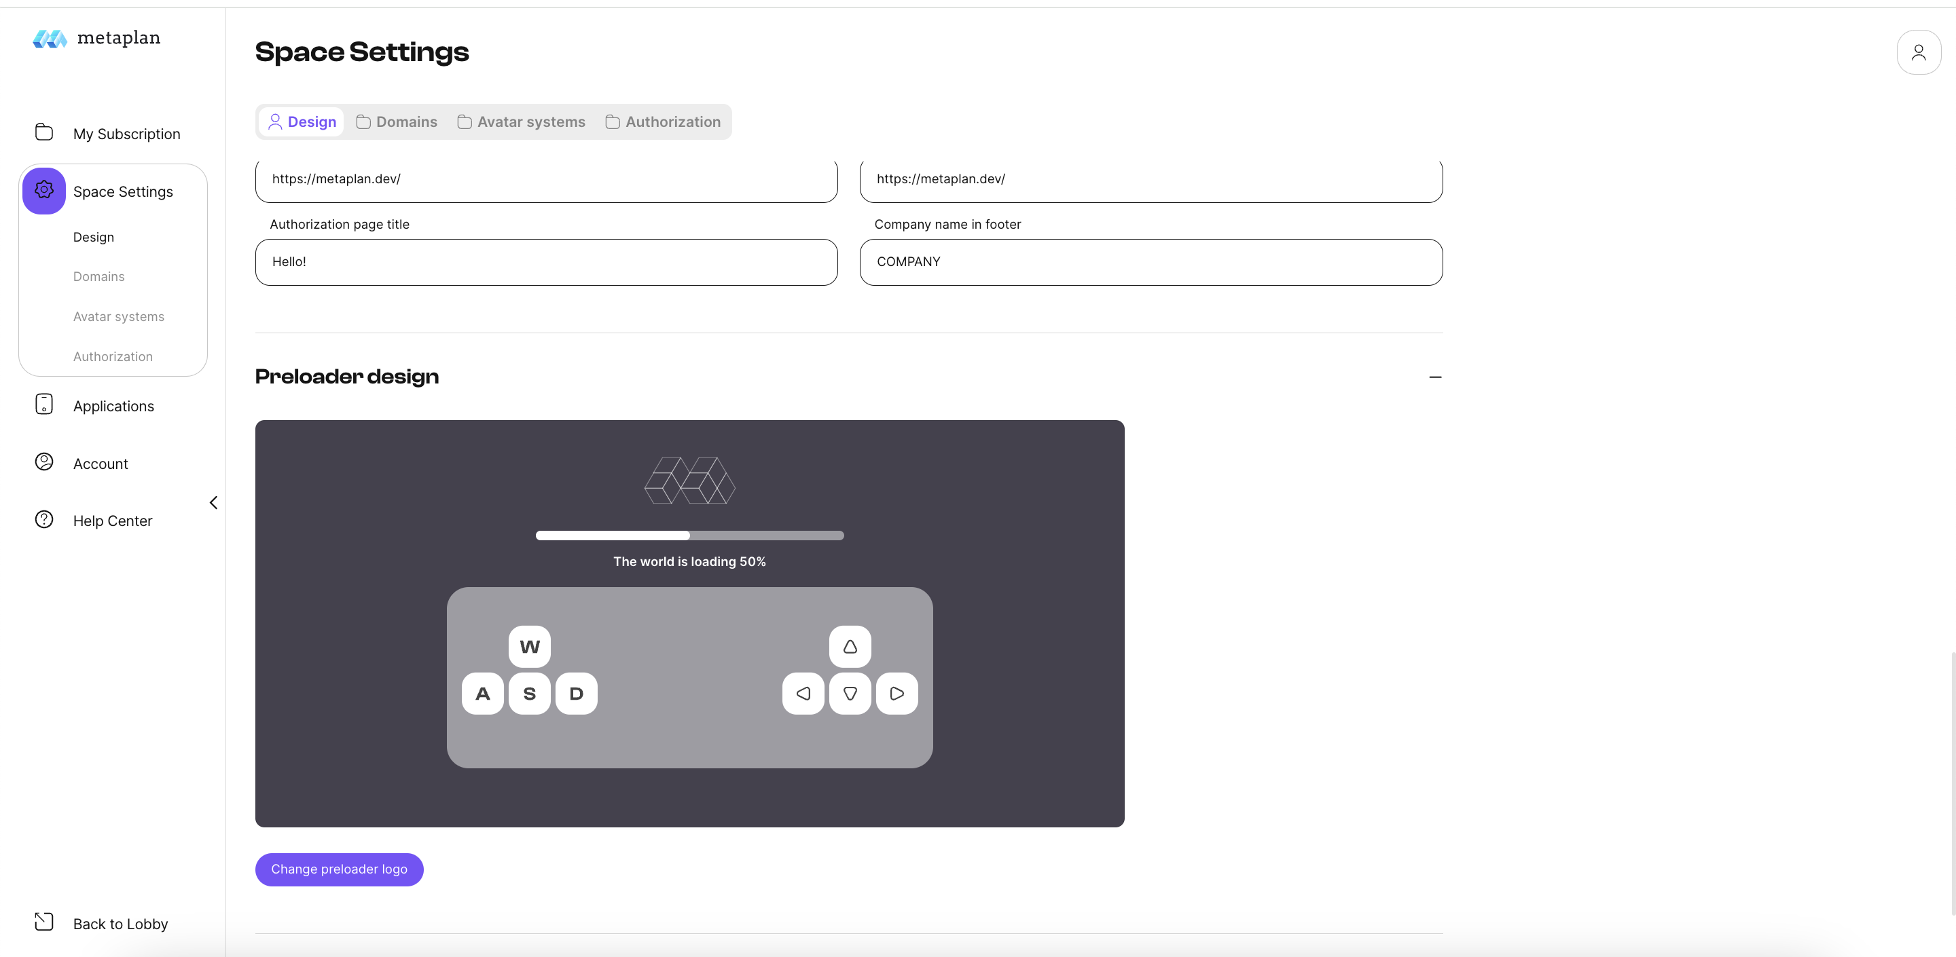Screen dimensions: 1956x957
Task: Open the Authorization tab
Action: (663, 122)
